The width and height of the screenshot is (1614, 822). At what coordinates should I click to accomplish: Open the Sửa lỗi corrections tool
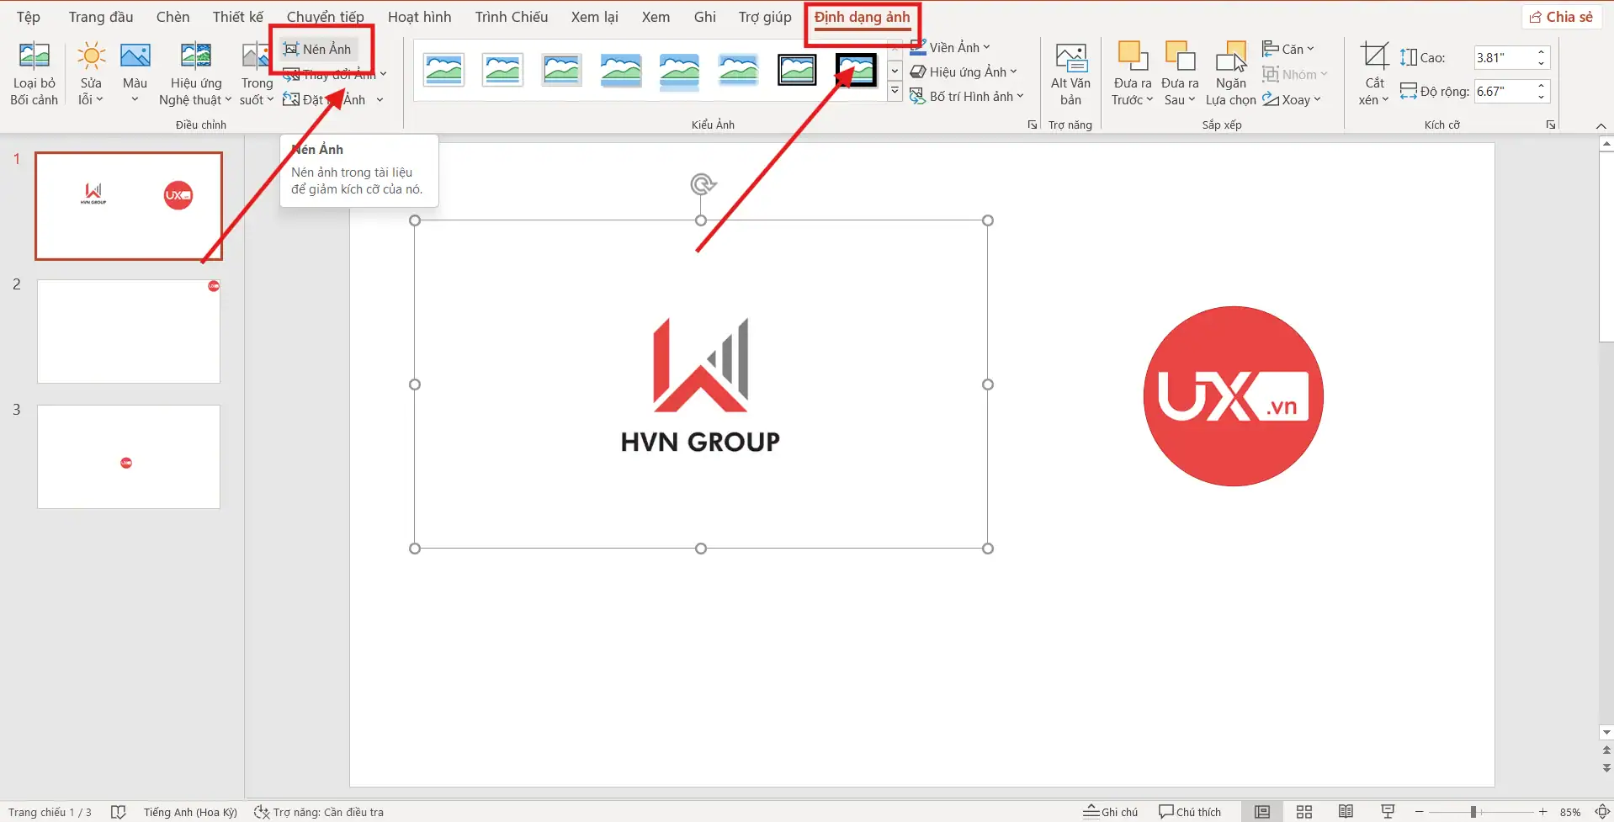tap(91, 74)
